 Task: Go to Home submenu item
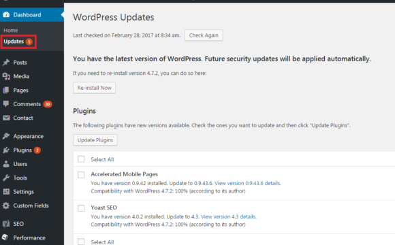click(x=11, y=30)
